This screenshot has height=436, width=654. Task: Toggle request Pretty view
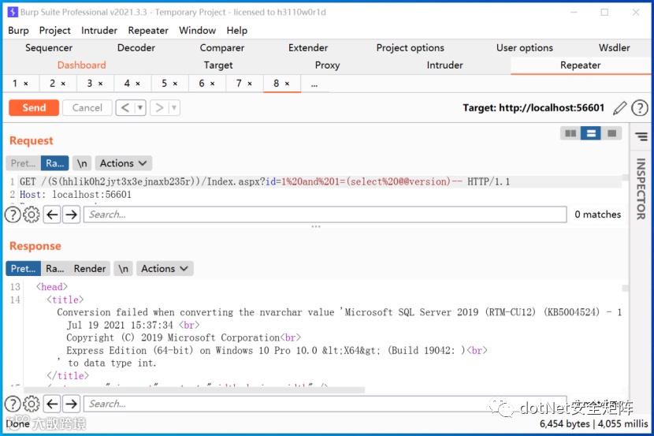pos(24,163)
